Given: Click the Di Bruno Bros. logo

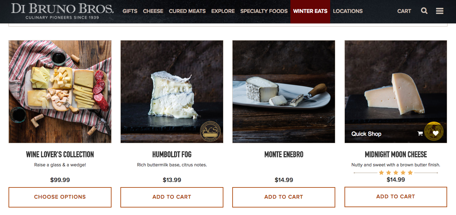Looking at the screenshot, I should click(x=62, y=11).
